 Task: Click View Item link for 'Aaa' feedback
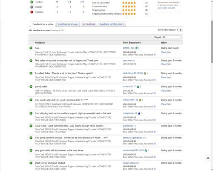point(166,52)
